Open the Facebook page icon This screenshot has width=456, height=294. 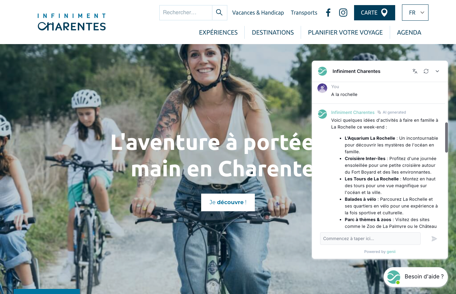pos(328,13)
